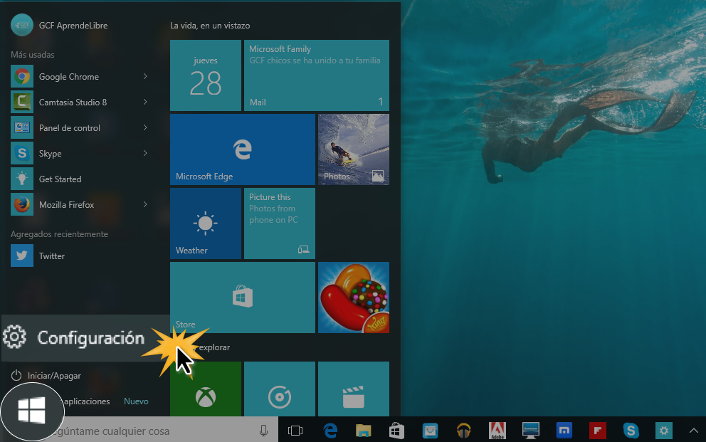Viewport: 706px width, 442px height.
Task: Open the Microsoft Edge tile
Action: click(x=243, y=149)
